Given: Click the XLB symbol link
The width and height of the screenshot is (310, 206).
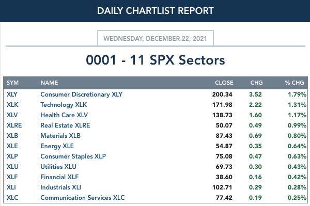Looking at the screenshot, I should (12, 136).
